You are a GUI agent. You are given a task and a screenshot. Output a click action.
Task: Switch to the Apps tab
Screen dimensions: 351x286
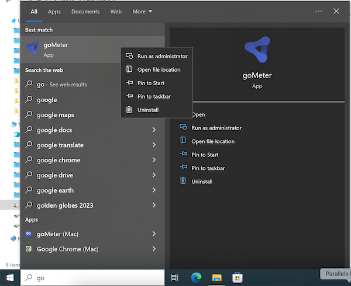point(54,12)
